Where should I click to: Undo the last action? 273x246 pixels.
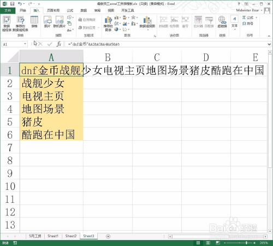(x=20, y=4)
